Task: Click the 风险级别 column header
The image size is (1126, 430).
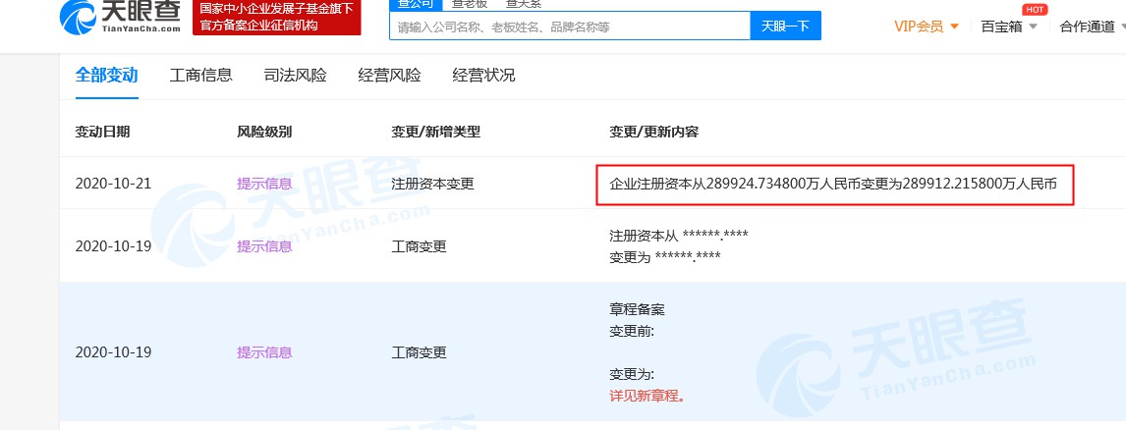Action: pyautogui.click(x=264, y=133)
